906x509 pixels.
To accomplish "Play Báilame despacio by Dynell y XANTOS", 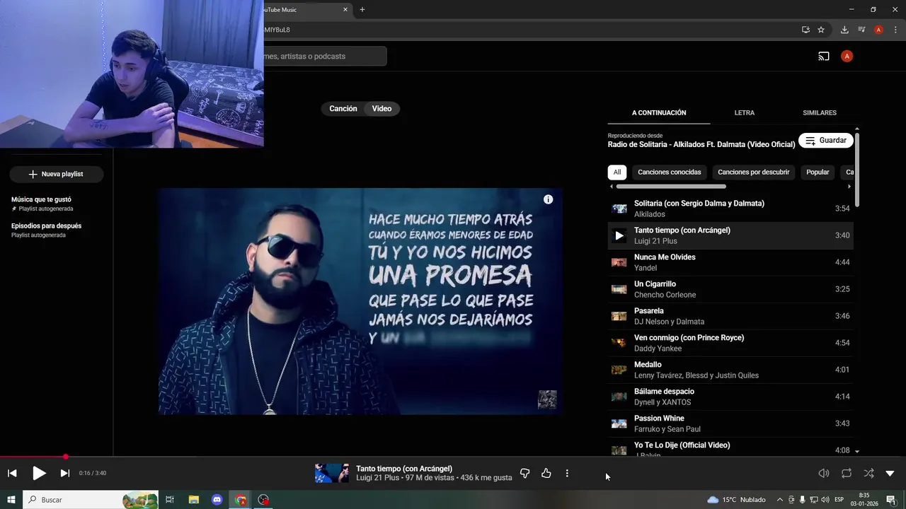I will (730, 397).
